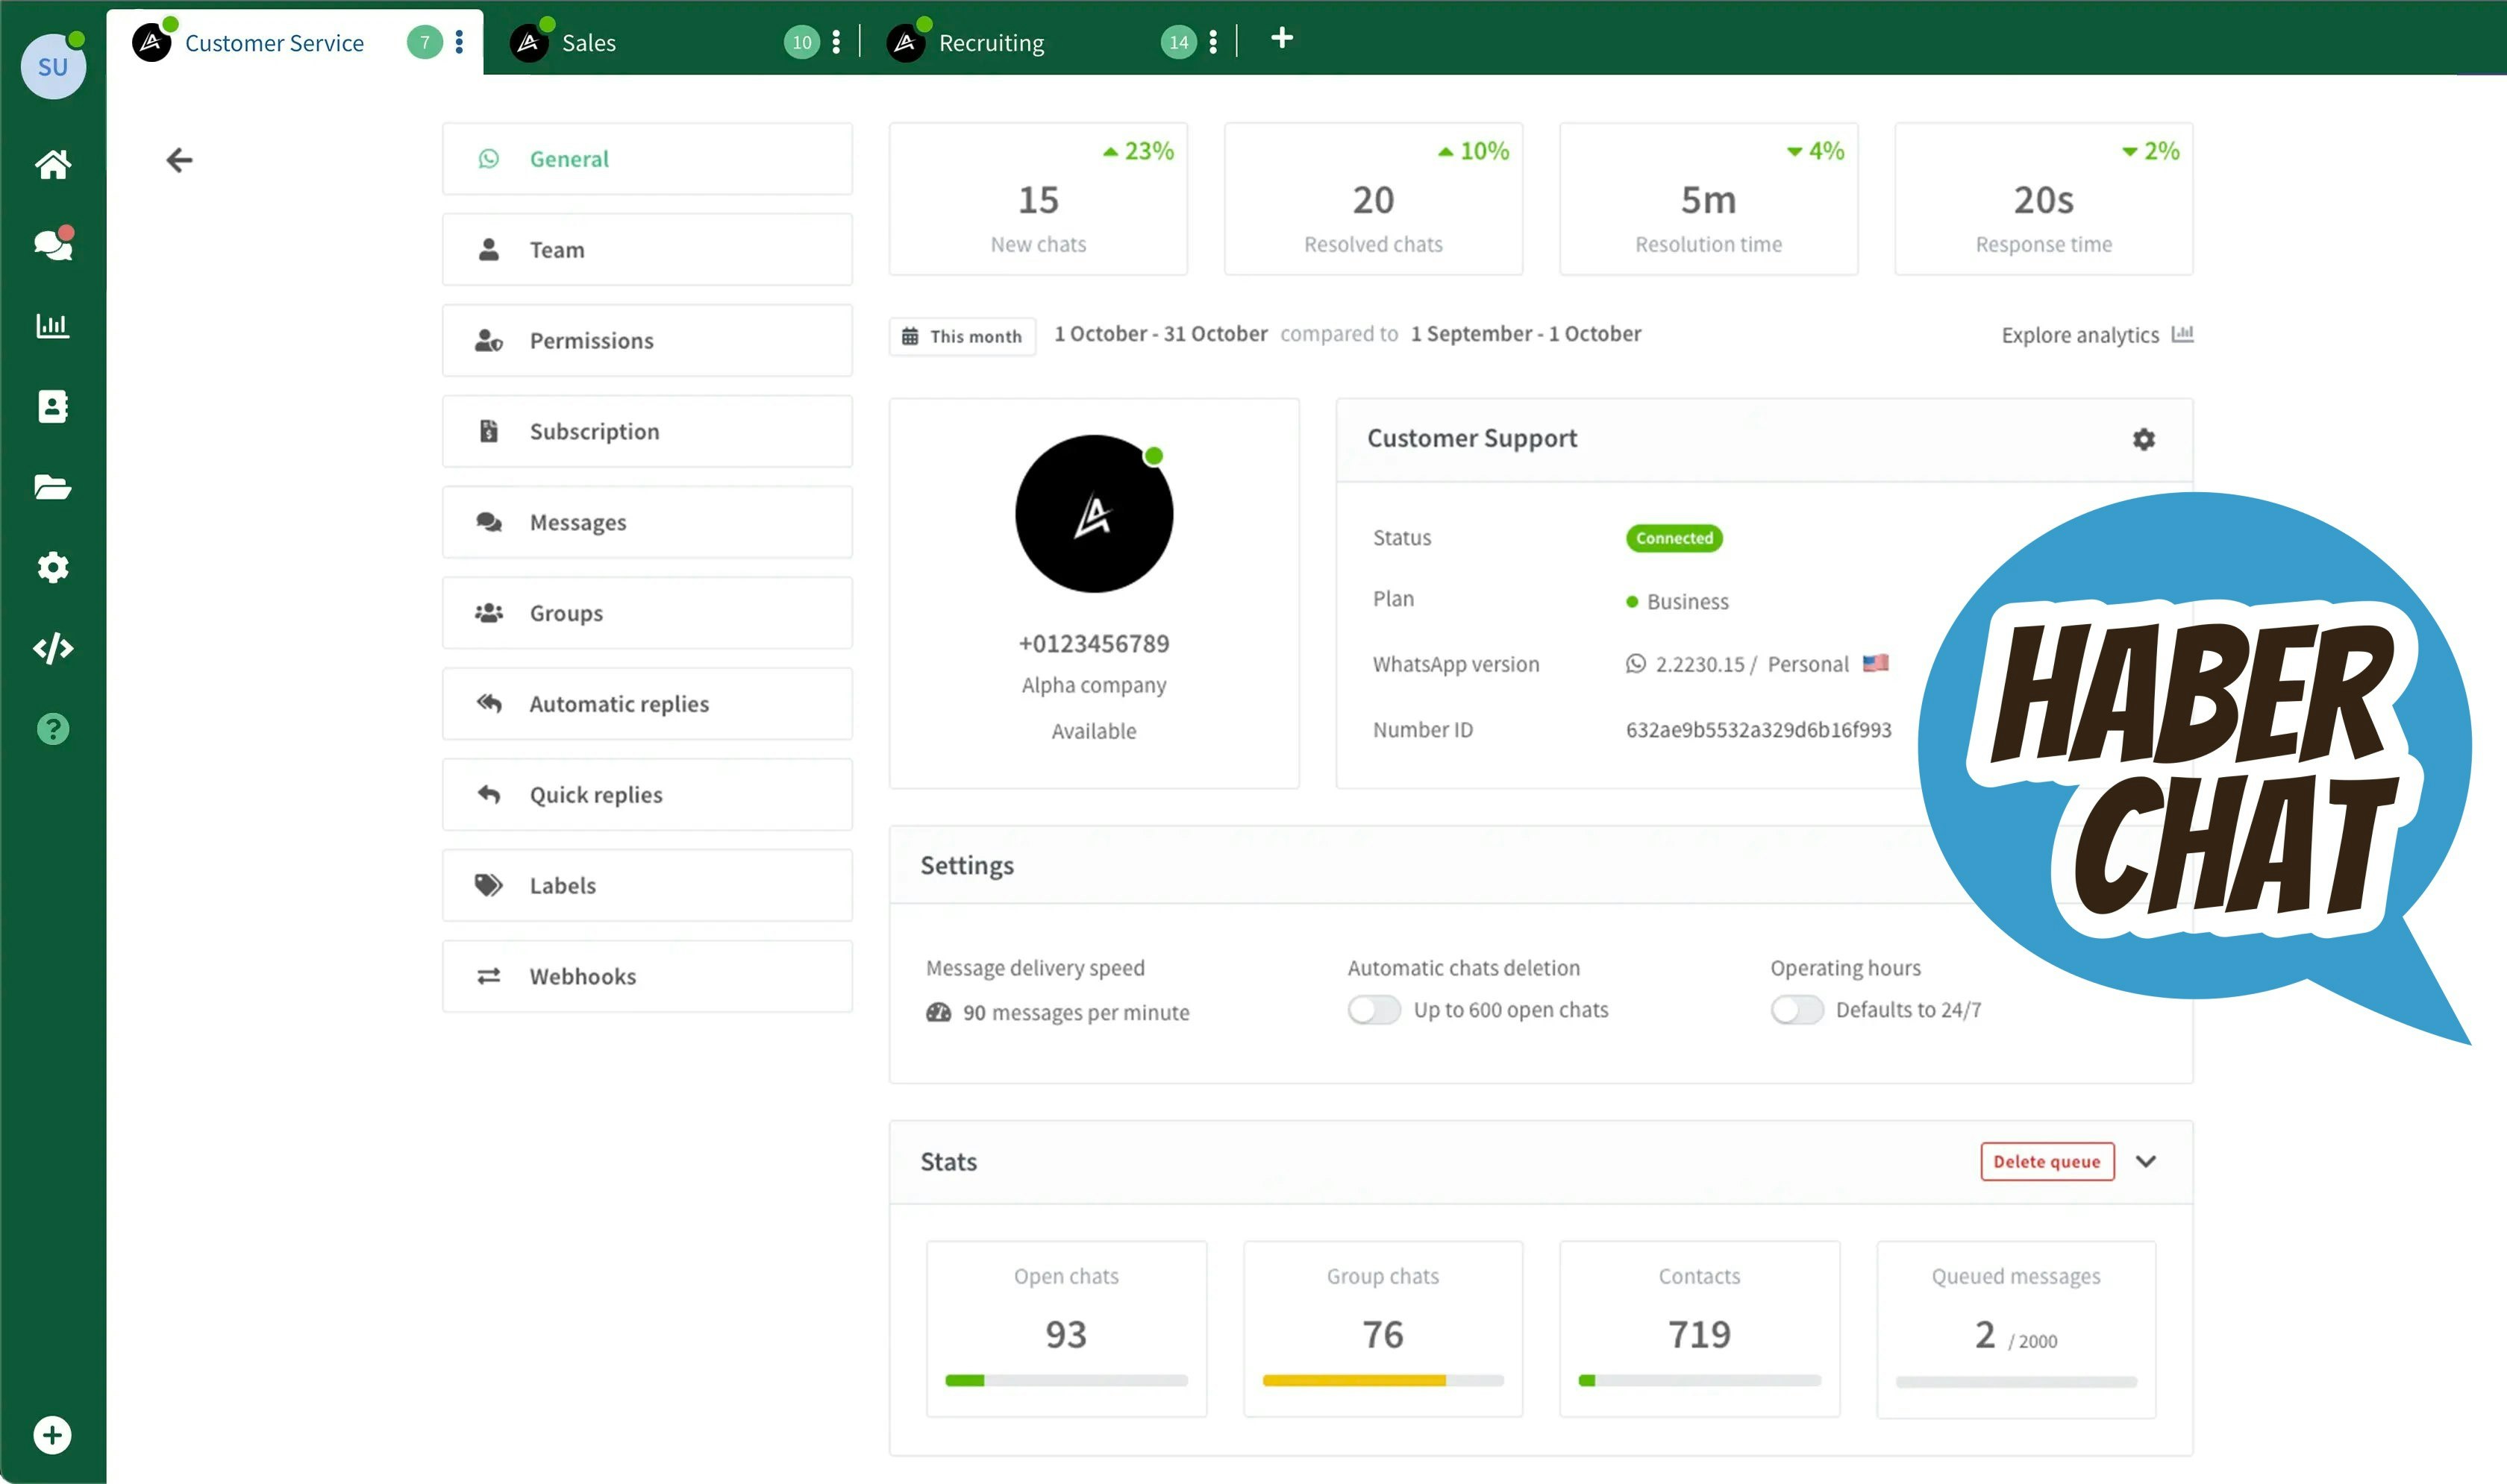Open chats icon with red notification
Viewport: 2507px width, 1484px height.
click(x=53, y=244)
